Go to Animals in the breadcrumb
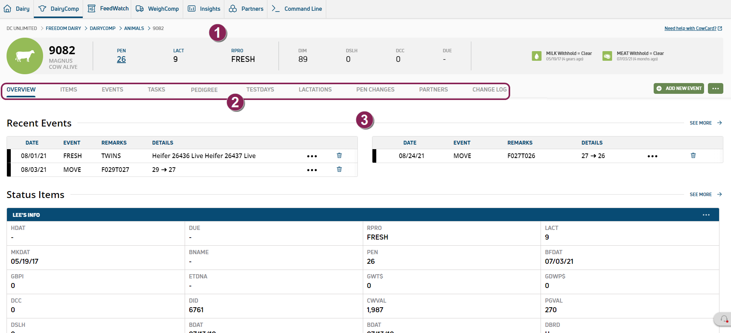The height and width of the screenshot is (333, 731). 134,28
